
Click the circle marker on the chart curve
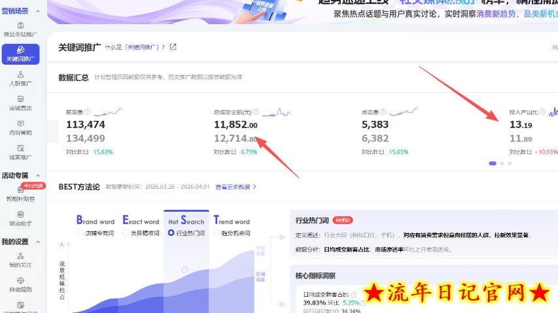[x=184, y=270]
